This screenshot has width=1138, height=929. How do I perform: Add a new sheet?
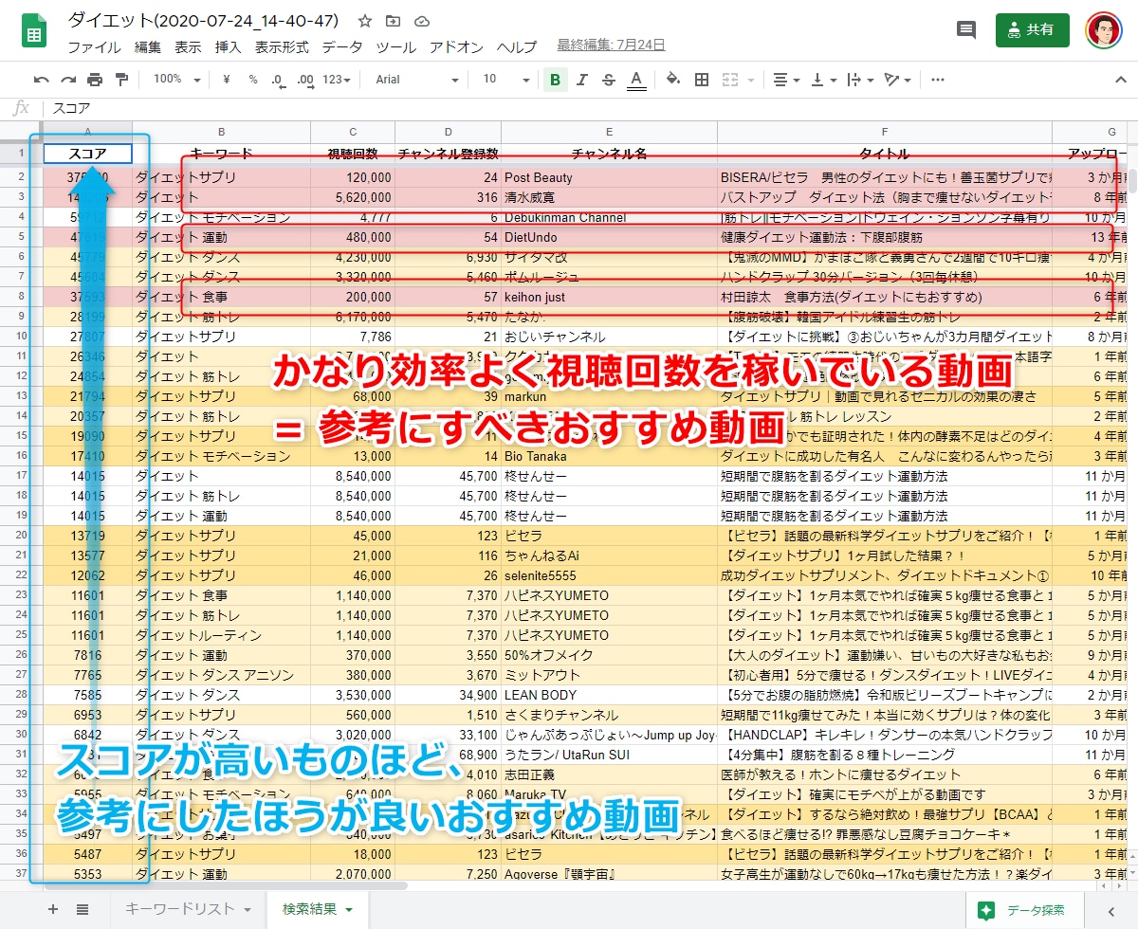[x=53, y=909]
